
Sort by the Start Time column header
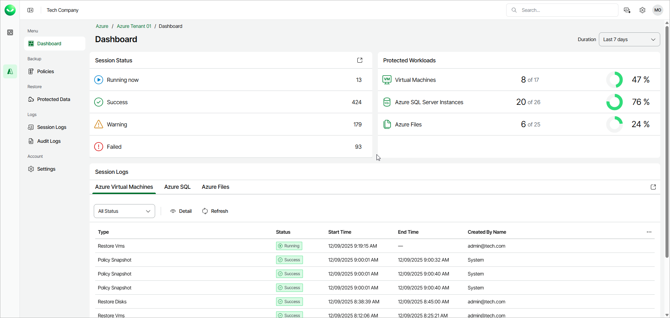[340, 232]
